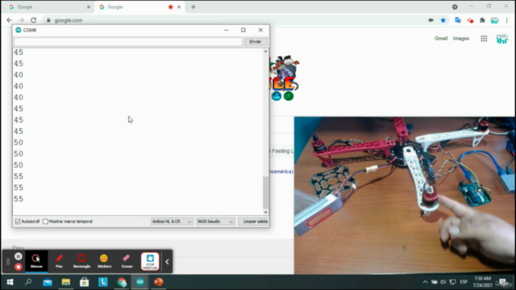Image resolution: width=516 pixels, height=290 pixels.
Task: Open Windows taskbar search
Action: tap(28, 282)
